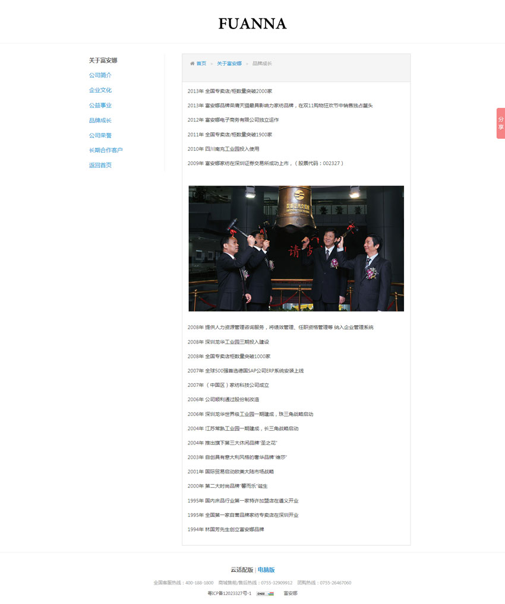The height and width of the screenshot is (604, 505).
Task: Click the 2004年 江苏常熟工业园 line
Action: (243, 429)
